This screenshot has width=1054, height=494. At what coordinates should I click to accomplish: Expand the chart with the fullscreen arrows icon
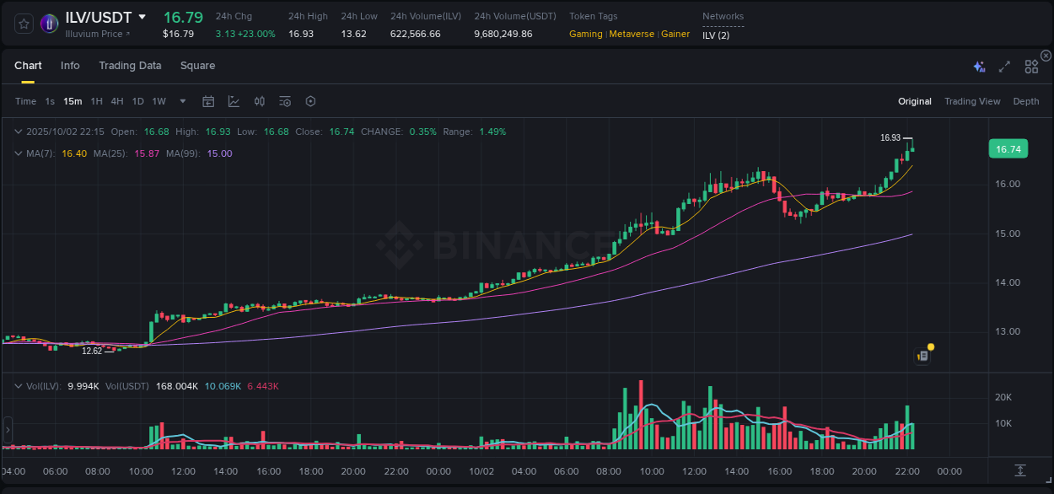tap(1003, 65)
